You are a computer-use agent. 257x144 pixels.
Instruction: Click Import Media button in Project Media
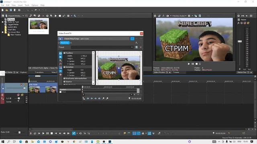click(x=13, y=16)
